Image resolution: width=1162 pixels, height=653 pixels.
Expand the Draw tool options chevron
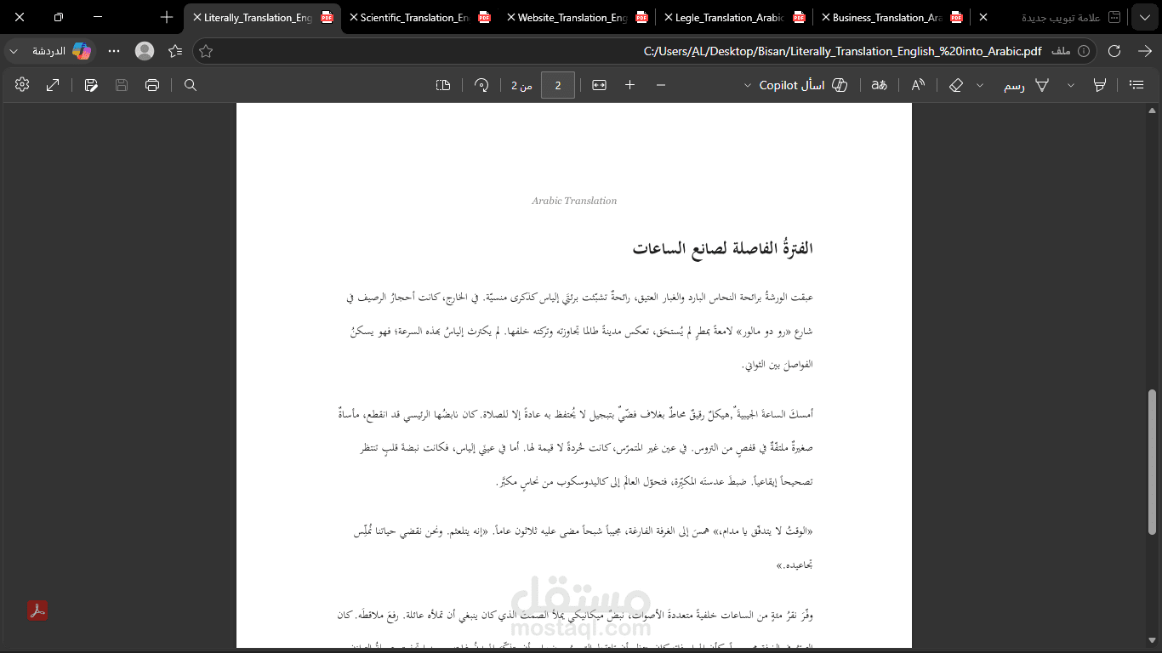click(x=980, y=85)
